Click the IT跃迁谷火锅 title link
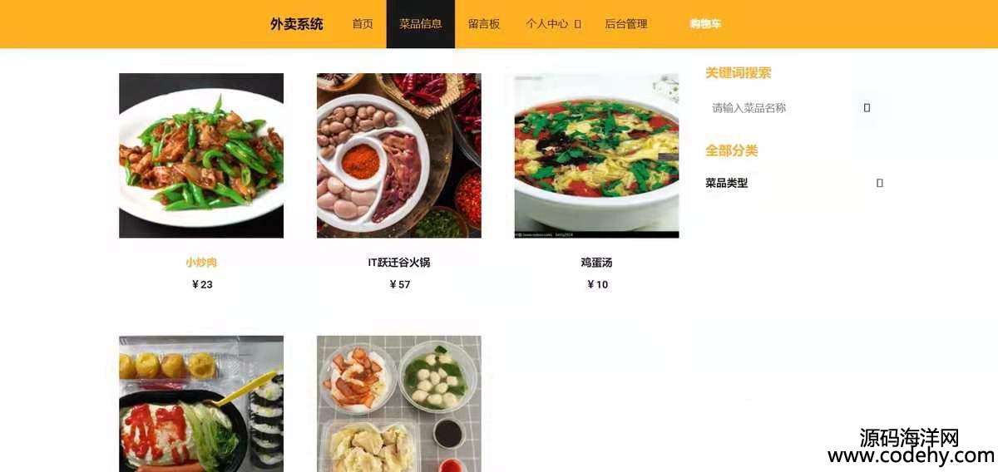This screenshot has height=472, width=998. pyautogui.click(x=399, y=263)
